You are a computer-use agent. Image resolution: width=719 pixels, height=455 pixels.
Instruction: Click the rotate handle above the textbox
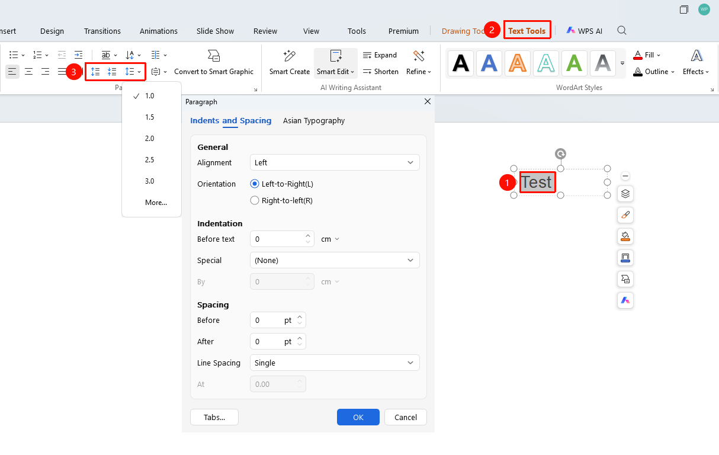pyautogui.click(x=560, y=154)
